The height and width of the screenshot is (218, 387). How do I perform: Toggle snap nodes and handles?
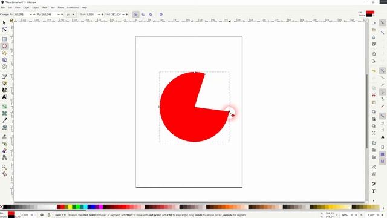pos(382,71)
